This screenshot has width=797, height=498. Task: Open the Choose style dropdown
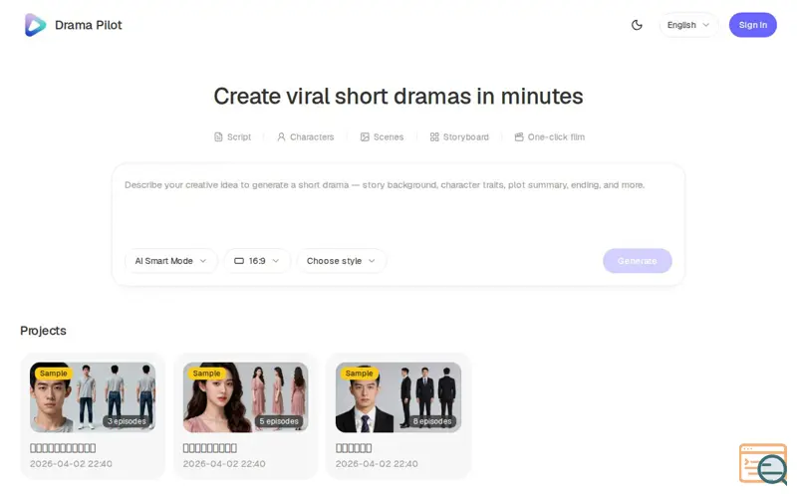[341, 261]
